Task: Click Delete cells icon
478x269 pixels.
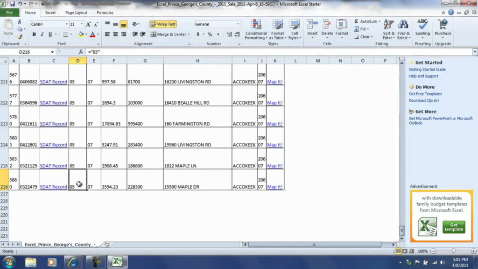Action: 327,25
